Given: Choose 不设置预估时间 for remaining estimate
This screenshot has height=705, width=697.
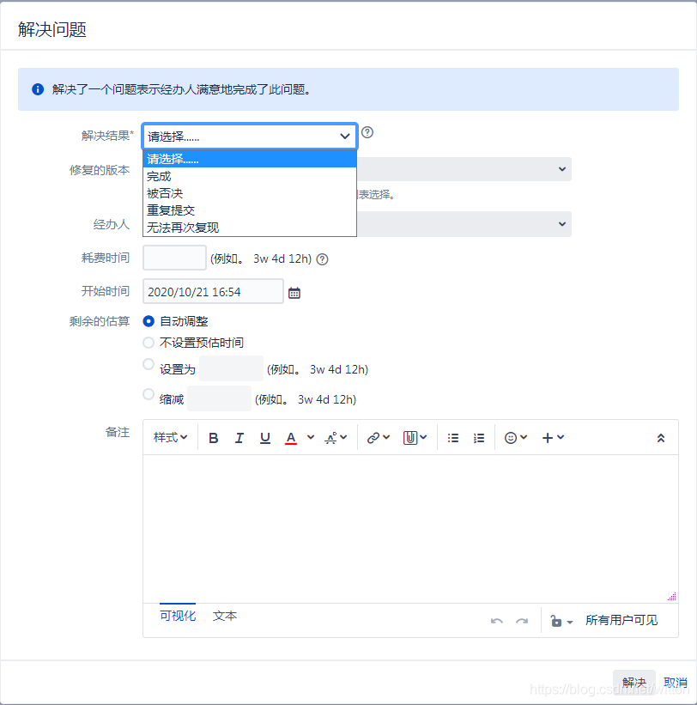Looking at the screenshot, I should point(146,342).
